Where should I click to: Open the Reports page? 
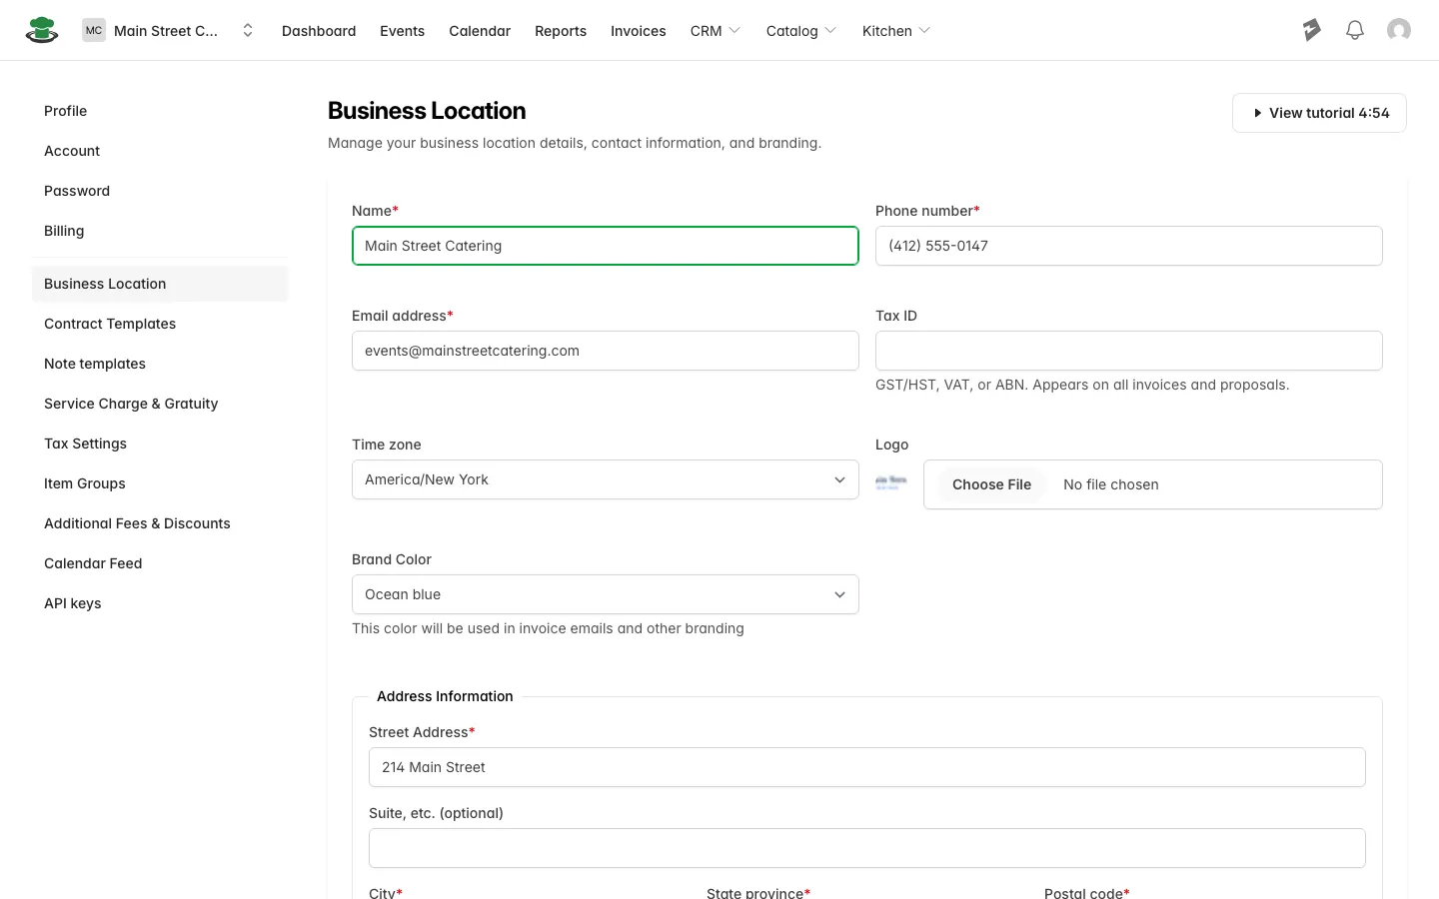(561, 31)
